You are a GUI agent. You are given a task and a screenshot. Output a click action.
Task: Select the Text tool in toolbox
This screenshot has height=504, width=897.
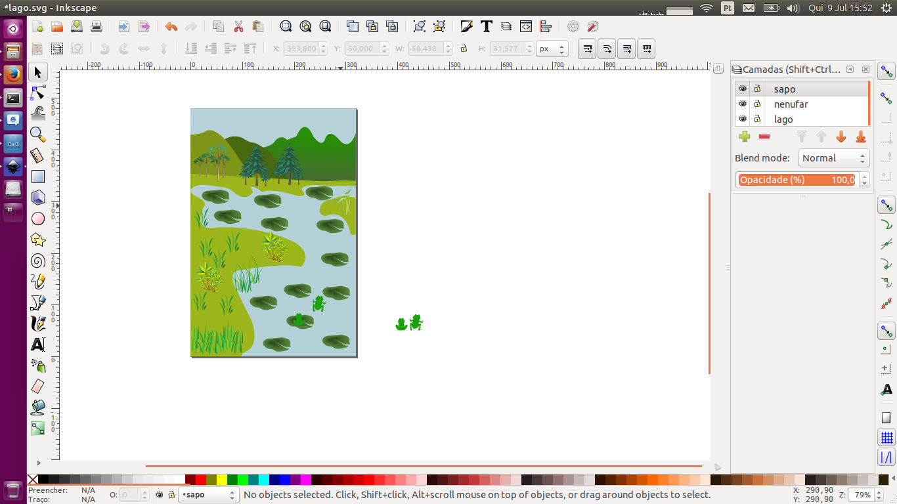click(38, 345)
